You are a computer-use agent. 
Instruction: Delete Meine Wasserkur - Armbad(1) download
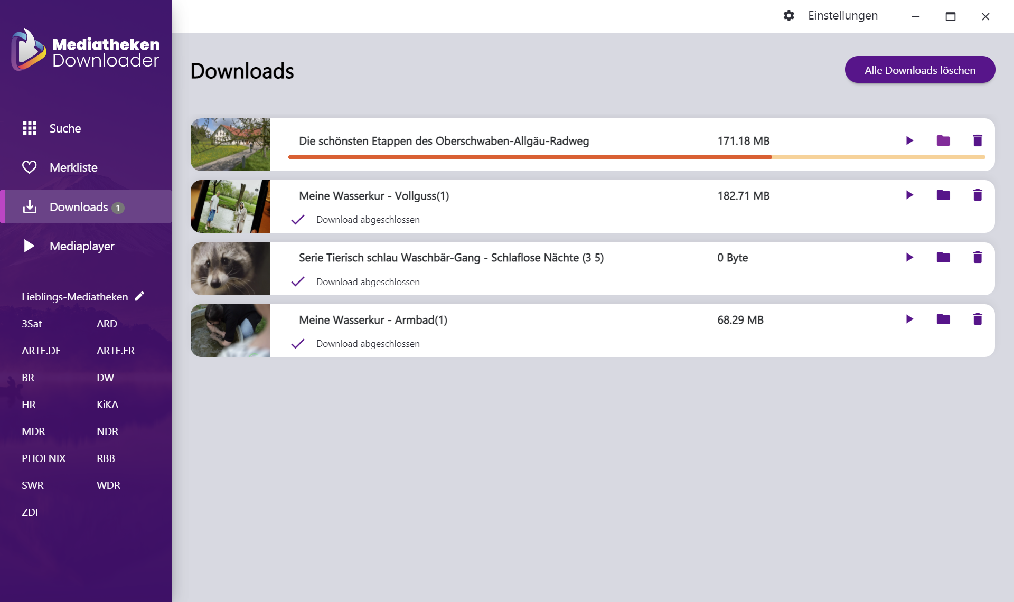click(x=978, y=319)
